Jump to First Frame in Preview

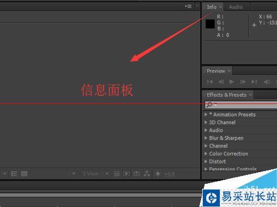(210, 81)
